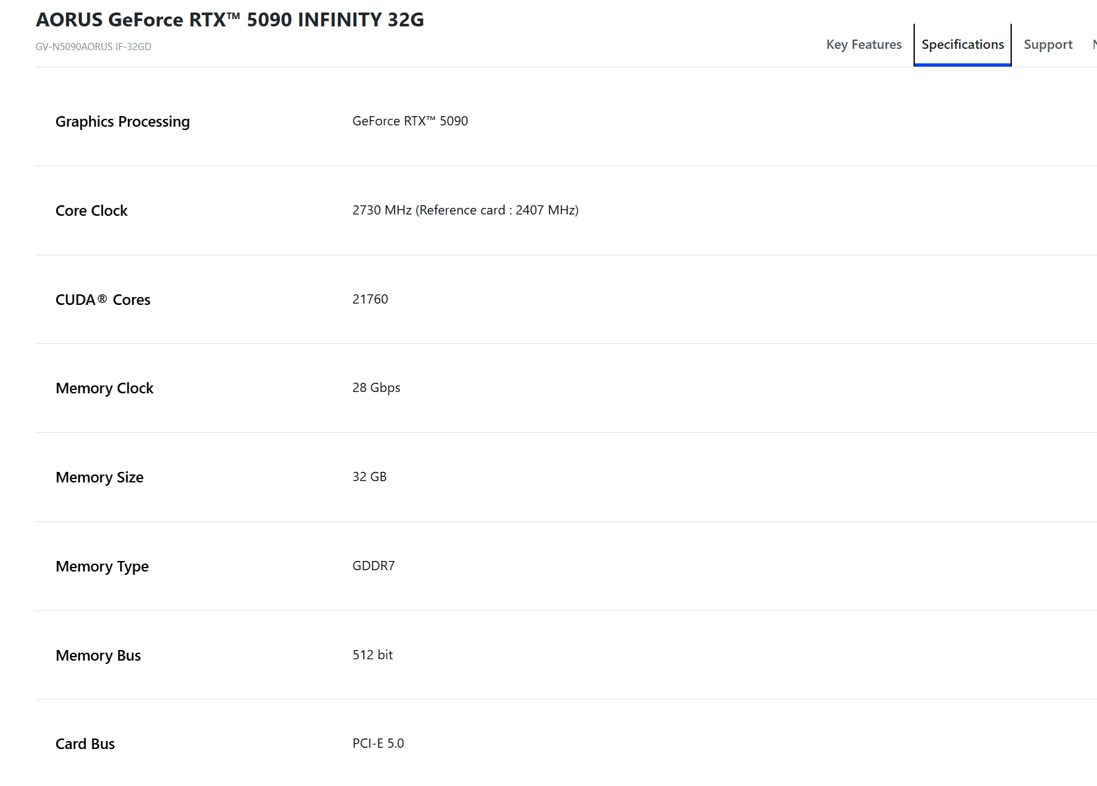
Task: Select the Specifications tab
Action: (x=962, y=45)
